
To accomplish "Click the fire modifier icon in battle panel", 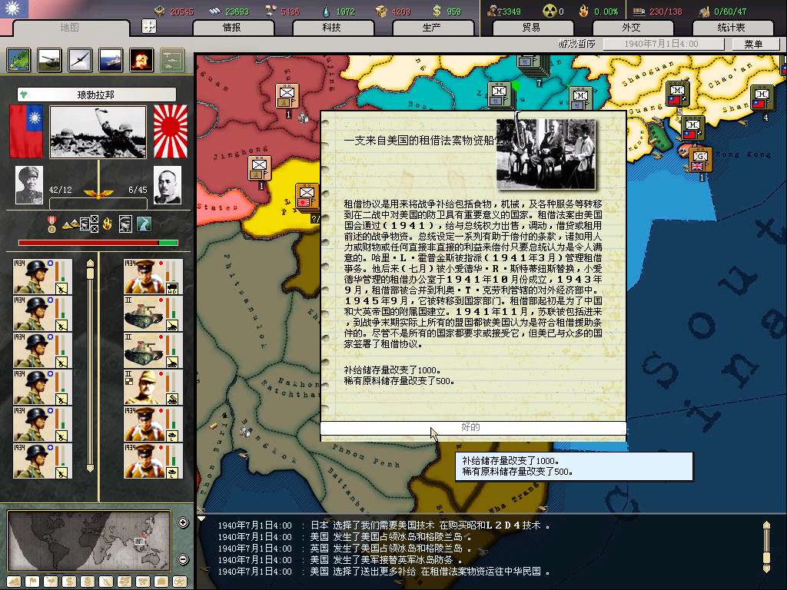I will coord(107,224).
